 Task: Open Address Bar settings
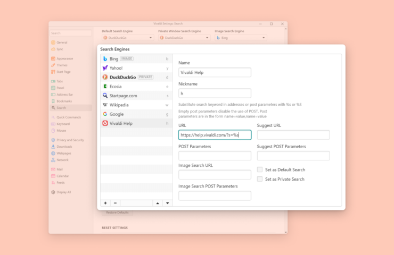click(71, 95)
